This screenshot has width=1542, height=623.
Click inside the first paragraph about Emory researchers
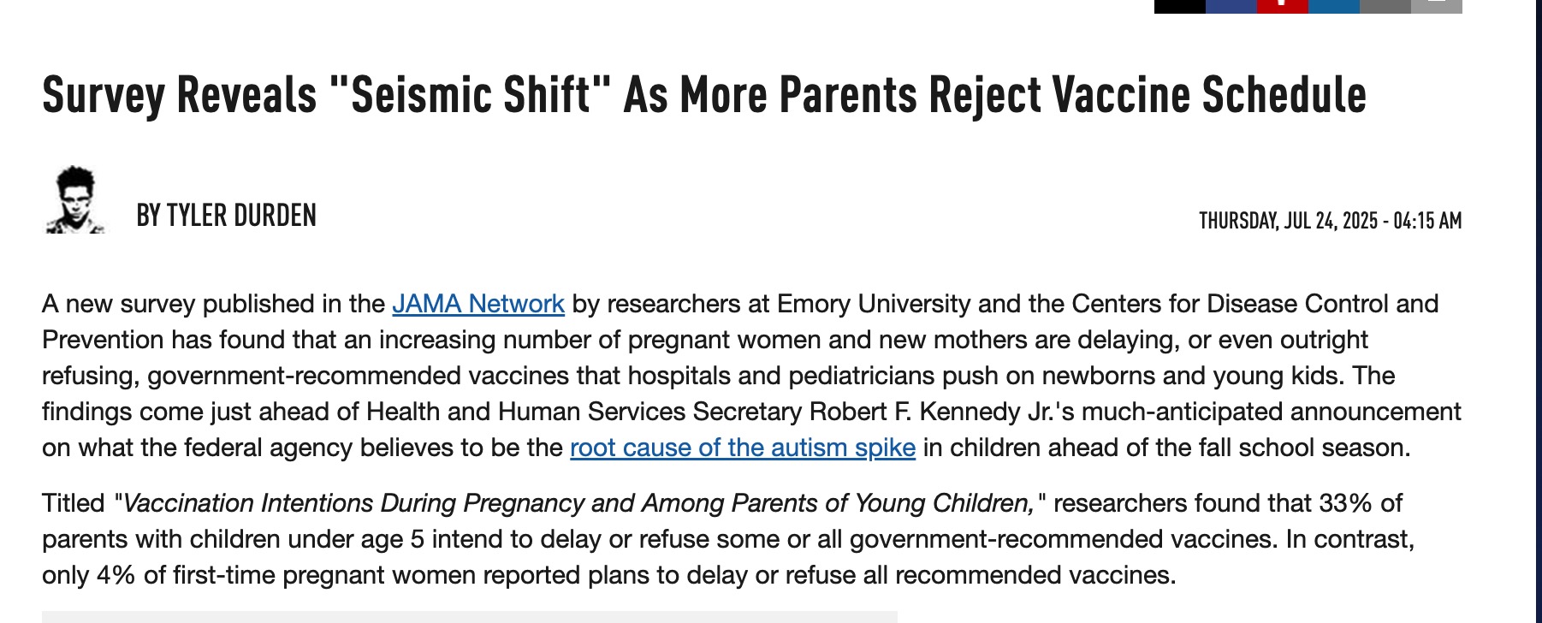(751, 376)
